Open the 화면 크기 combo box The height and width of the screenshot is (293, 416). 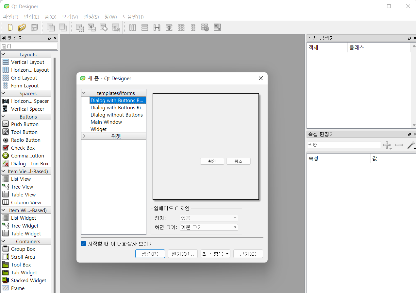tap(209, 227)
